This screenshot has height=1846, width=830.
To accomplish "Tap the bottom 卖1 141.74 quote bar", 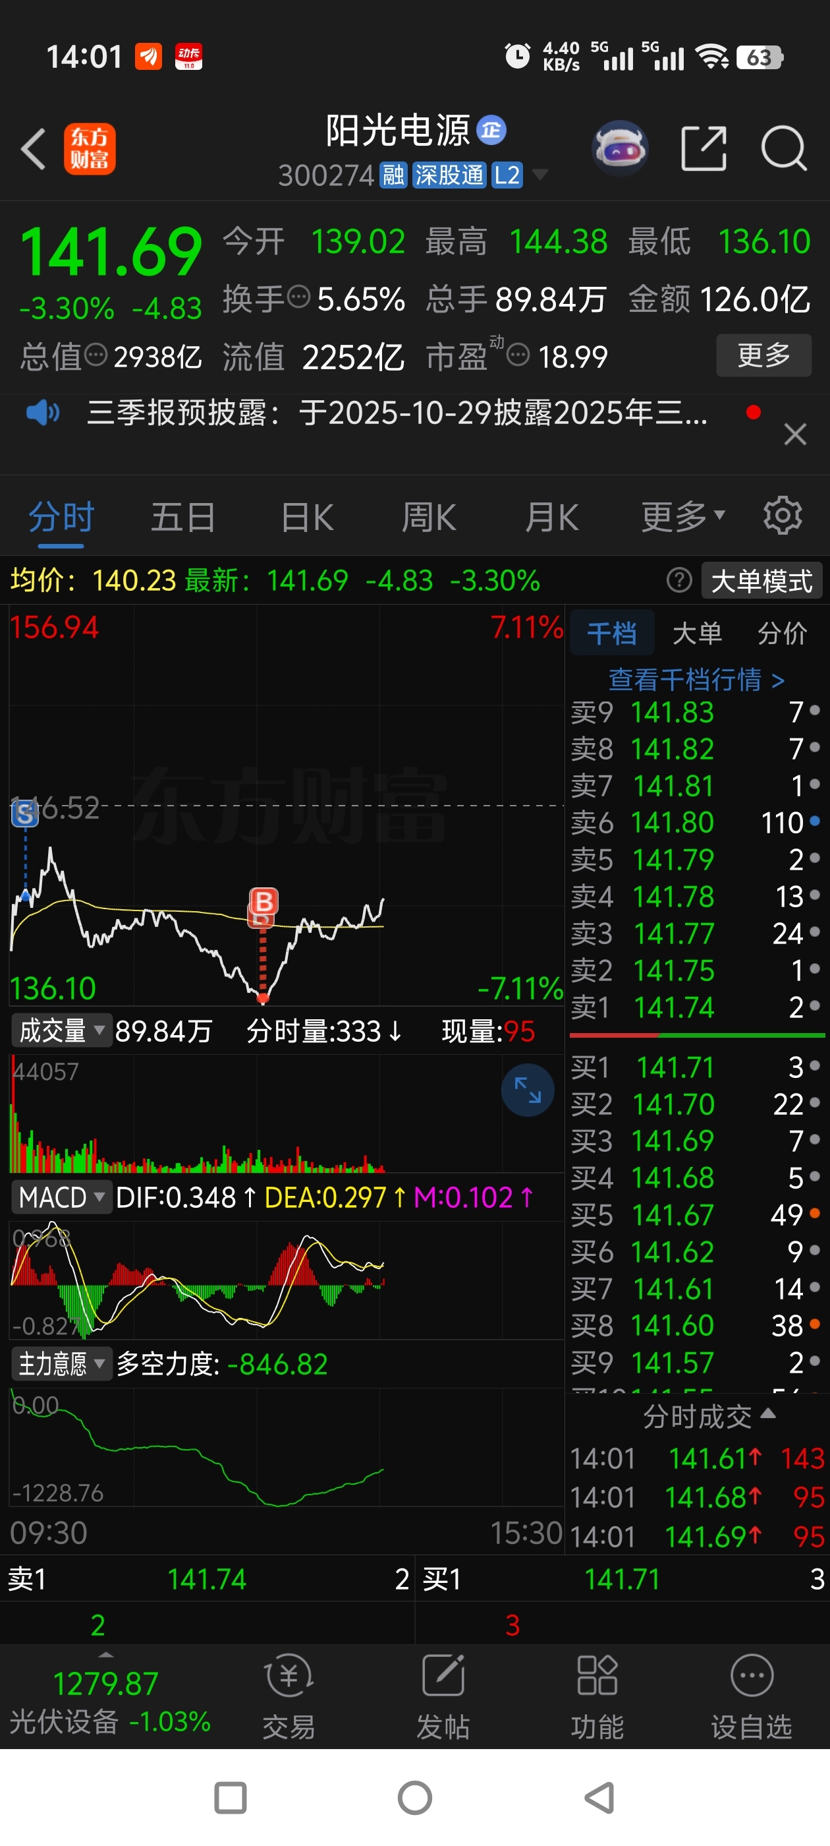I will coord(207,1579).
